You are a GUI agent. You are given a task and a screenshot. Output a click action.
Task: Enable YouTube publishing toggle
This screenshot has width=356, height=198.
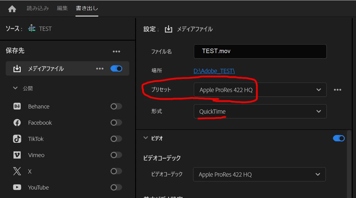tap(116, 187)
